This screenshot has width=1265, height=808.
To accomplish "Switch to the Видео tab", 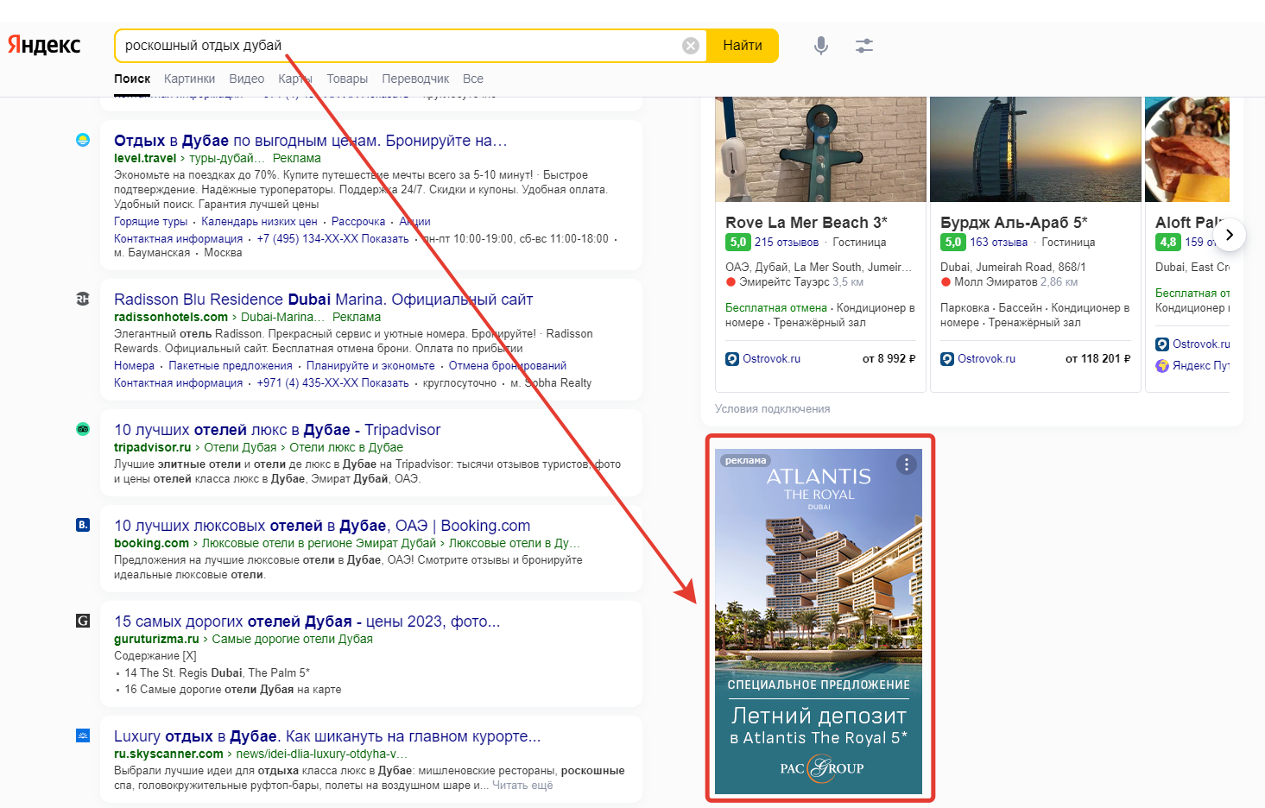I will pos(247,79).
